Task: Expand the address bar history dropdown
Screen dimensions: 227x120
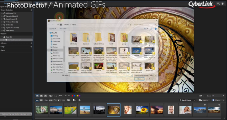Action: [x=128, y=25]
